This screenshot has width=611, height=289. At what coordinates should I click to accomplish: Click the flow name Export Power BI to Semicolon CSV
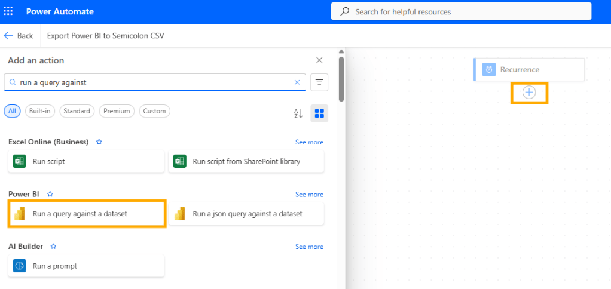coord(106,36)
